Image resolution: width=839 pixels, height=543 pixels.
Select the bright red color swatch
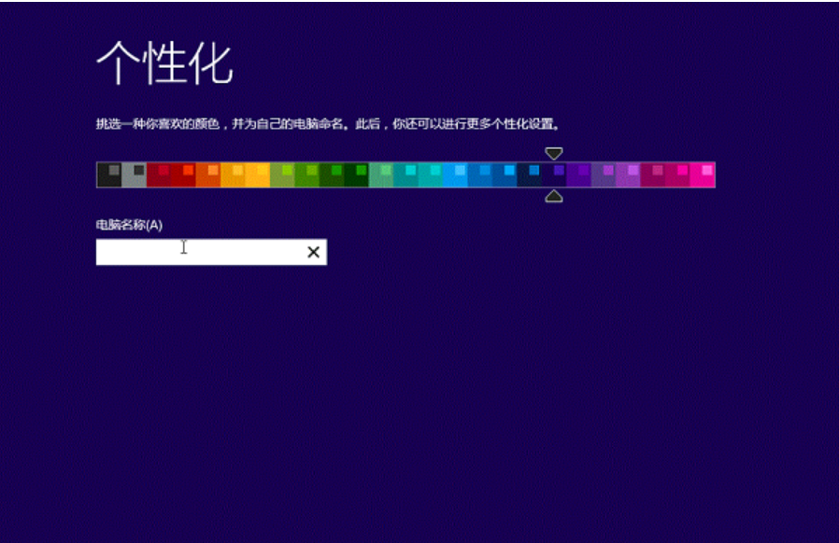(x=183, y=174)
